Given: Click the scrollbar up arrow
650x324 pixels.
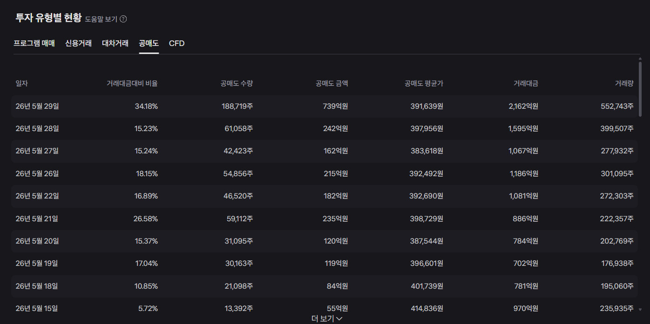Looking at the screenshot, I should [x=640, y=58].
